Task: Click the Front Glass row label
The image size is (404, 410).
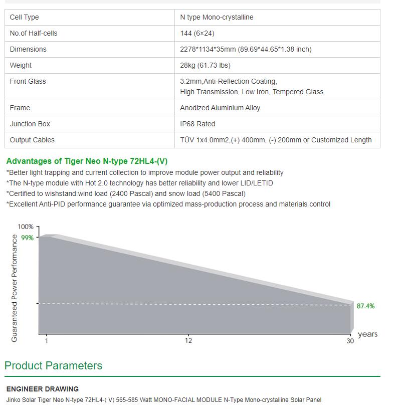Action: [x=28, y=81]
